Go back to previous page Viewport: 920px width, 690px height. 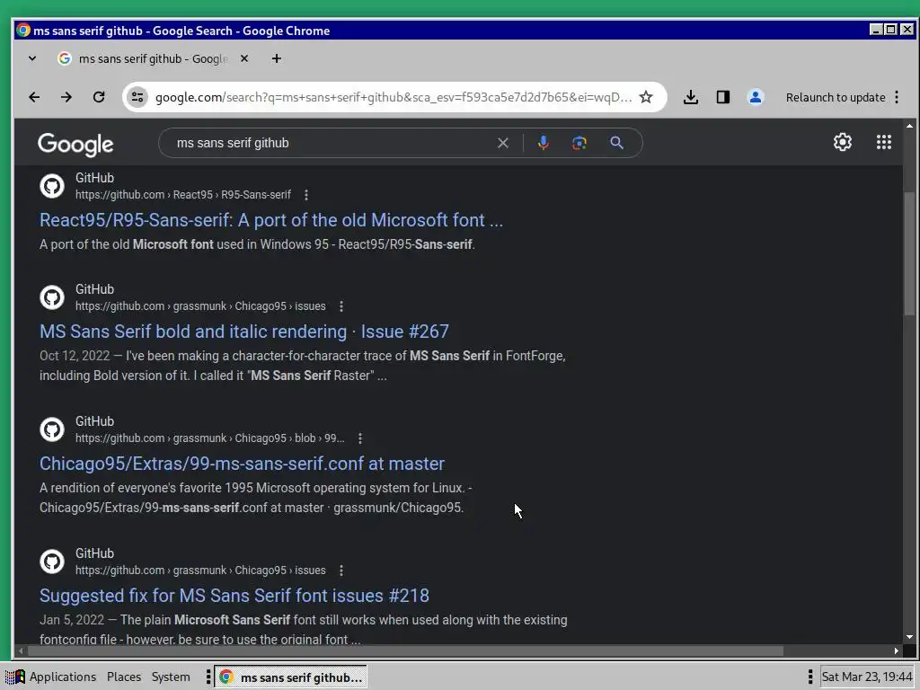point(34,97)
